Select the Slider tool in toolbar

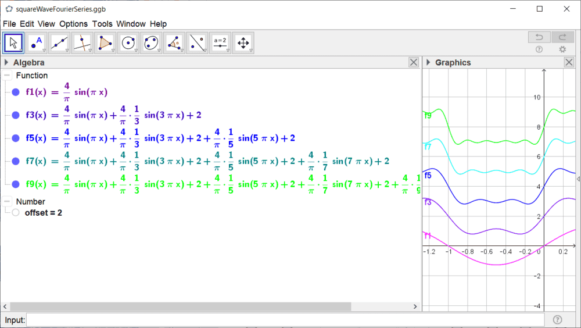tap(220, 43)
